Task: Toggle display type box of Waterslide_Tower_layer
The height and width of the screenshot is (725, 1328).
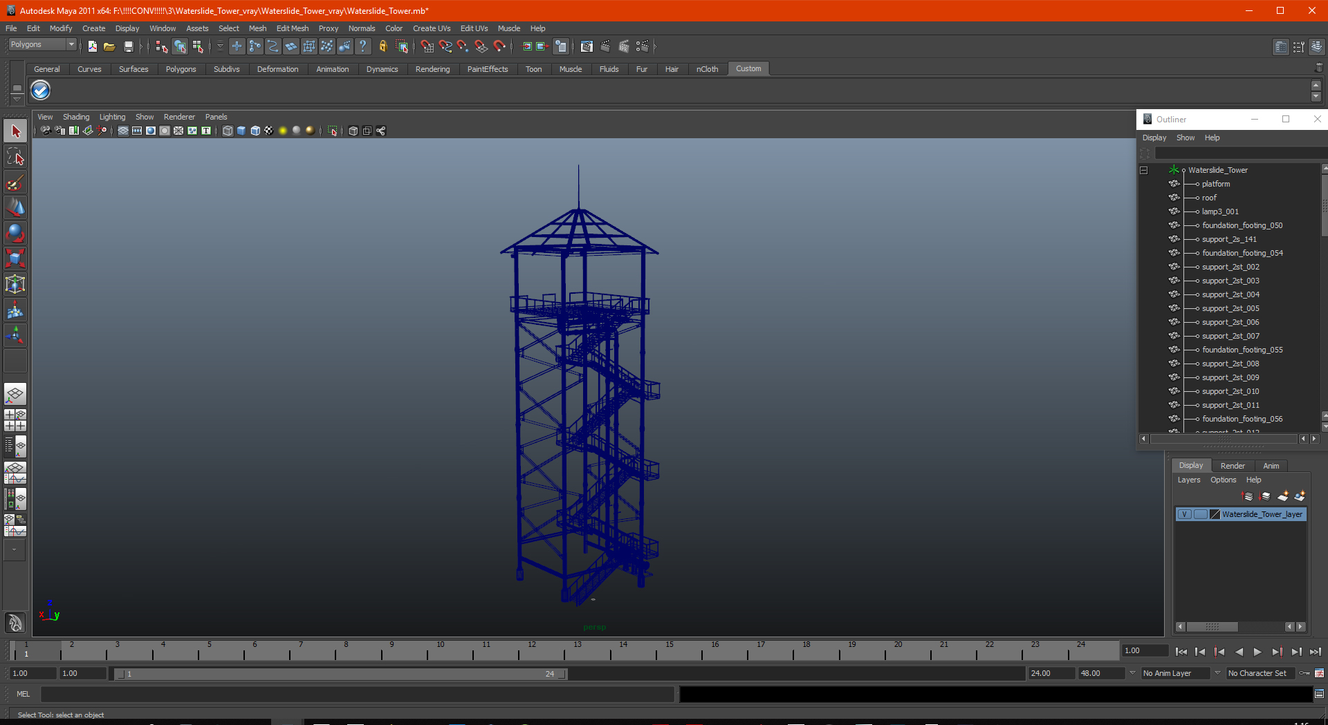Action: 1200,514
